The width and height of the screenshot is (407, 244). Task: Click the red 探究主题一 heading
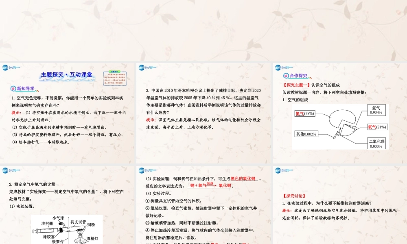296,85
